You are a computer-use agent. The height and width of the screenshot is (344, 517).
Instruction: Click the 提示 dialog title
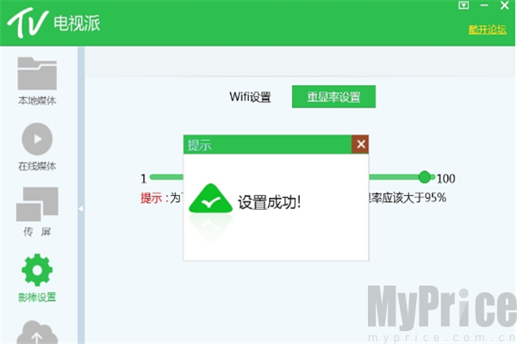pyautogui.click(x=200, y=144)
